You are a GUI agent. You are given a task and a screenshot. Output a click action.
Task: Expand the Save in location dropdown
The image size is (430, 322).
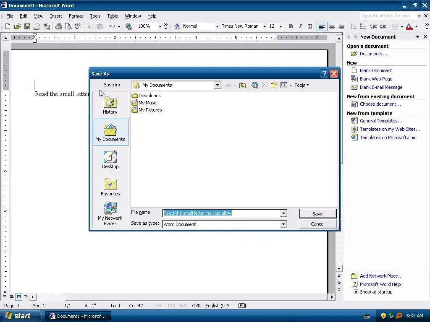pyautogui.click(x=218, y=85)
